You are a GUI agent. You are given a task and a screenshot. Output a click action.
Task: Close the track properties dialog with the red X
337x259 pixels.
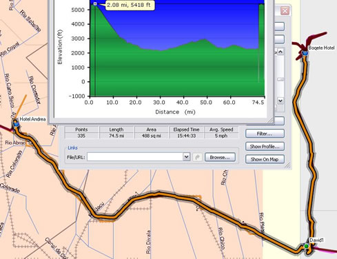285,11
